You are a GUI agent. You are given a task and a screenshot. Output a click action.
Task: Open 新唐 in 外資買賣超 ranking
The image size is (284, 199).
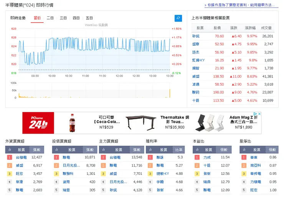[19, 182]
